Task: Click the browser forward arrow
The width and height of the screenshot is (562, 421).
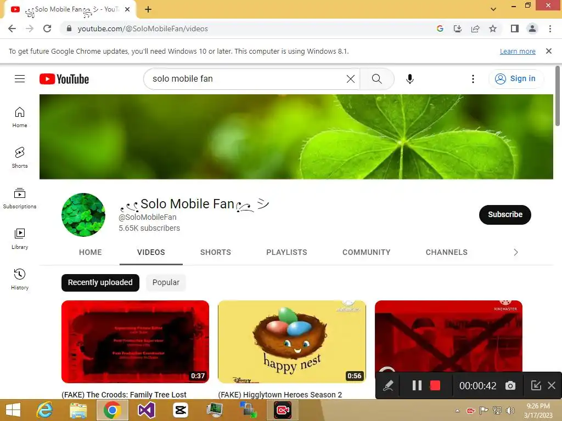Action: [30, 29]
